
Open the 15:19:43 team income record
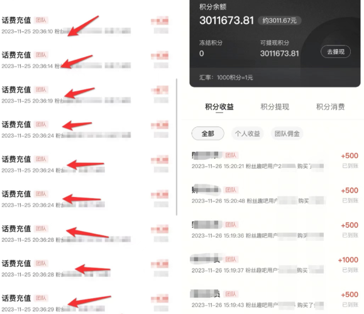274,300
